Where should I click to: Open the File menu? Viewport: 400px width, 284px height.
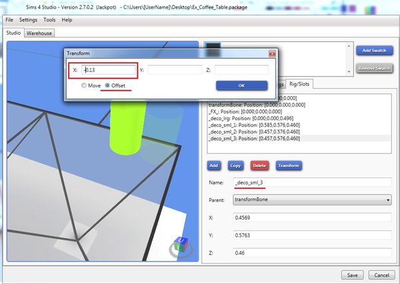click(9, 20)
